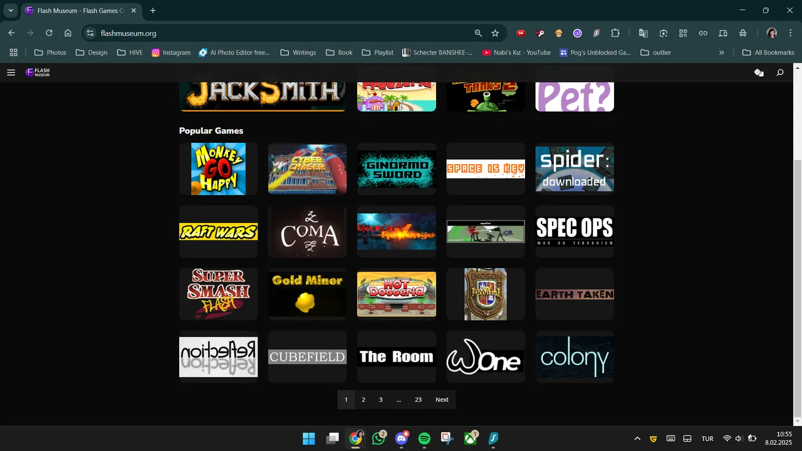The width and height of the screenshot is (802, 451).
Task: Open Cyber Chaser game thumbnail
Action: pyautogui.click(x=307, y=168)
